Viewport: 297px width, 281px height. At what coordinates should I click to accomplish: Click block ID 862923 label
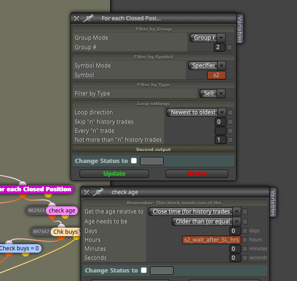coord(36,211)
